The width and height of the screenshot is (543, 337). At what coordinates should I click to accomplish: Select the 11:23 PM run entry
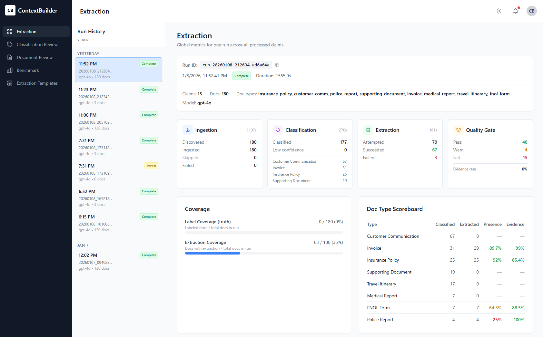coord(118,95)
